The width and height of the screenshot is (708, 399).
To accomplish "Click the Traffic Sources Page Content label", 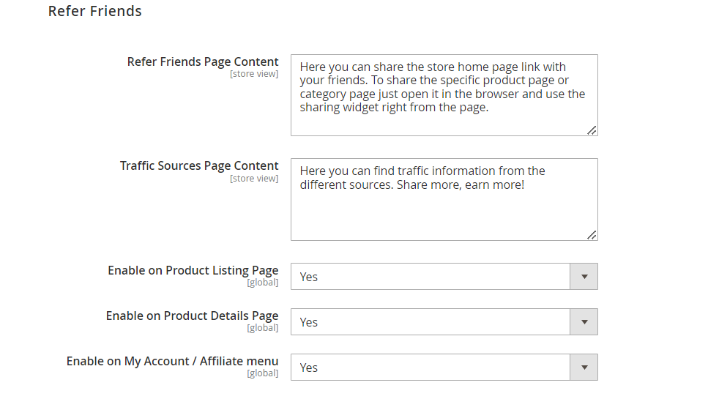I will pos(199,166).
